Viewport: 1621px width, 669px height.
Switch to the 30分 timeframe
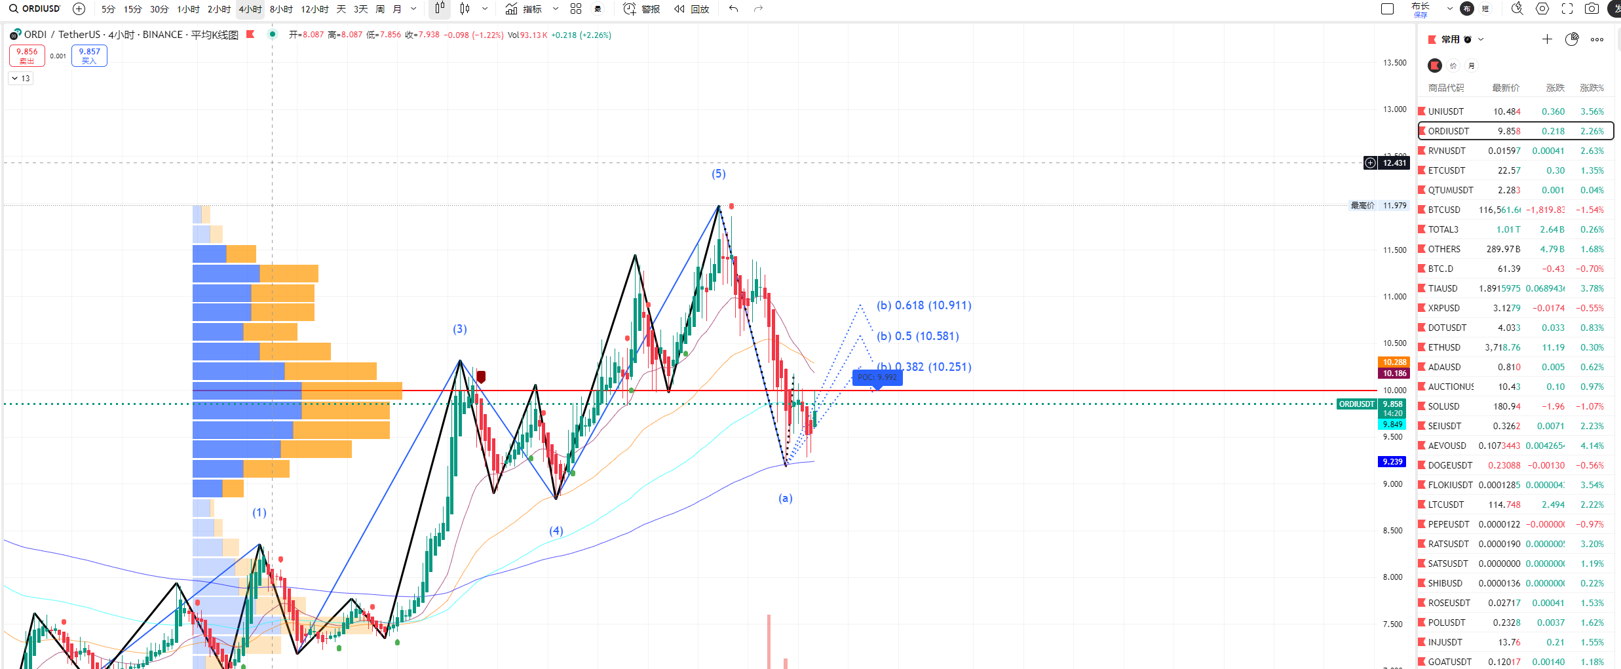(159, 9)
